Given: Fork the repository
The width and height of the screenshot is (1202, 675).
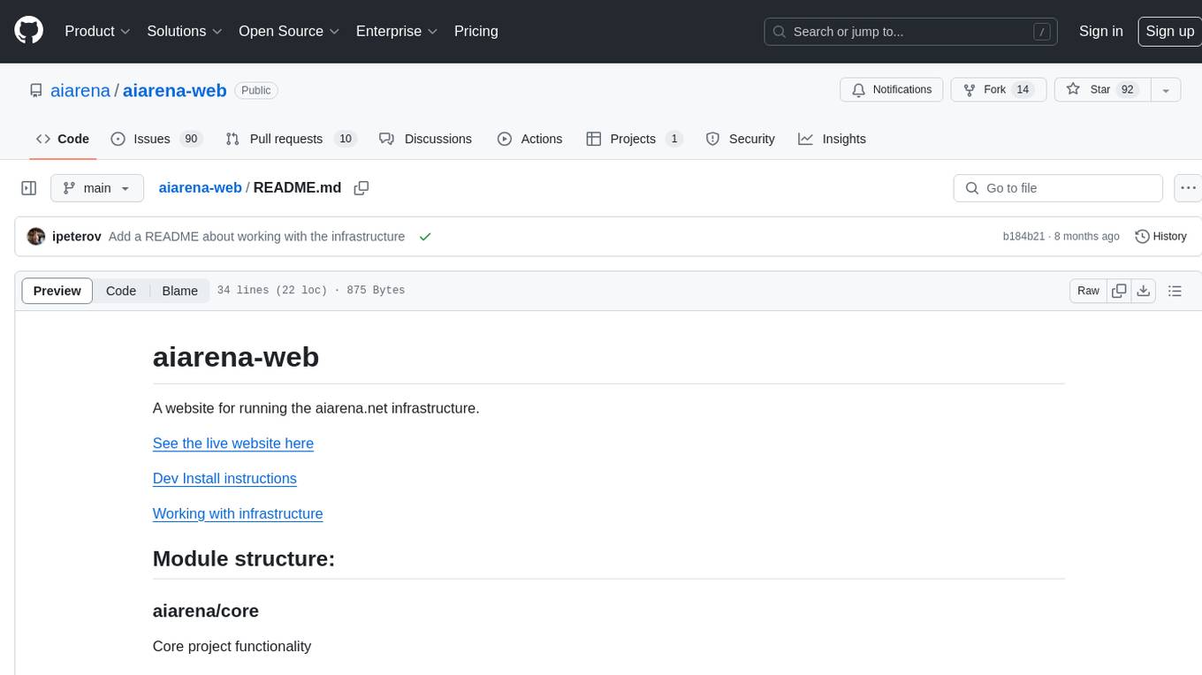Looking at the screenshot, I should tap(998, 90).
